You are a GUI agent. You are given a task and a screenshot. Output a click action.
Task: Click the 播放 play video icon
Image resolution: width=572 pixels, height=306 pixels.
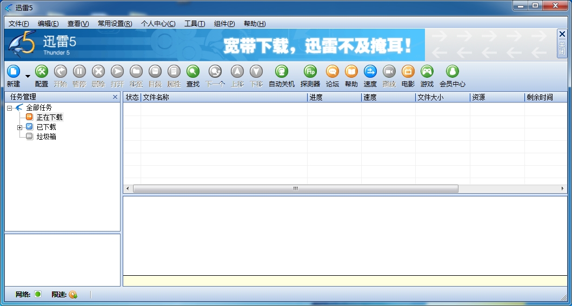pos(389,71)
